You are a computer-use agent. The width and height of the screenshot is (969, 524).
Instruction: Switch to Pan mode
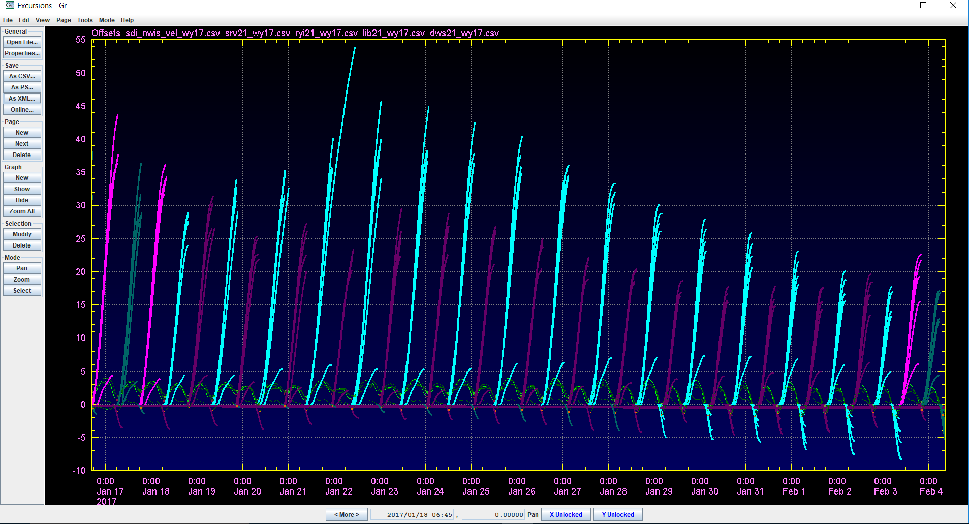click(x=22, y=268)
